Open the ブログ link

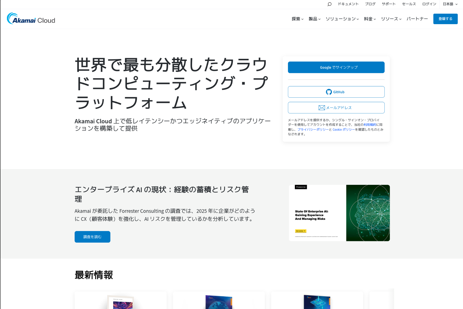click(x=370, y=4)
